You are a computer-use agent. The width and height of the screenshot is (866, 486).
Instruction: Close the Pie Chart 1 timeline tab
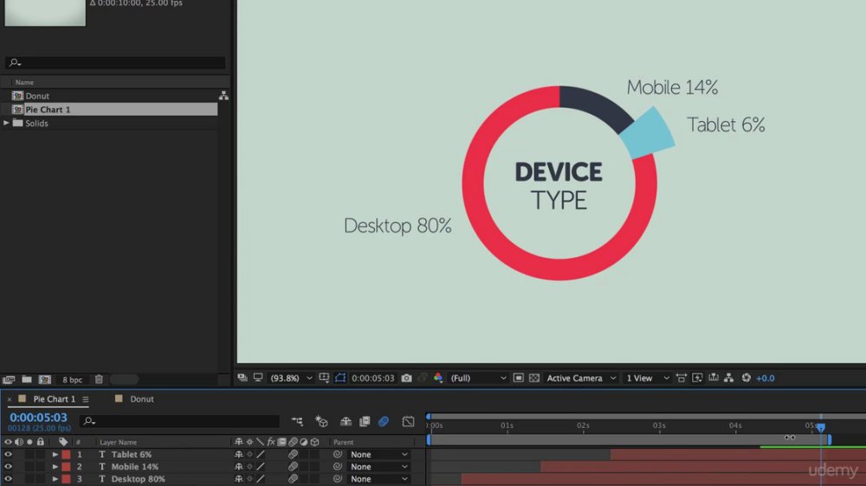tap(10, 400)
